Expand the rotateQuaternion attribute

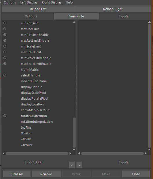pyautogui.click(x=5, y=116)
